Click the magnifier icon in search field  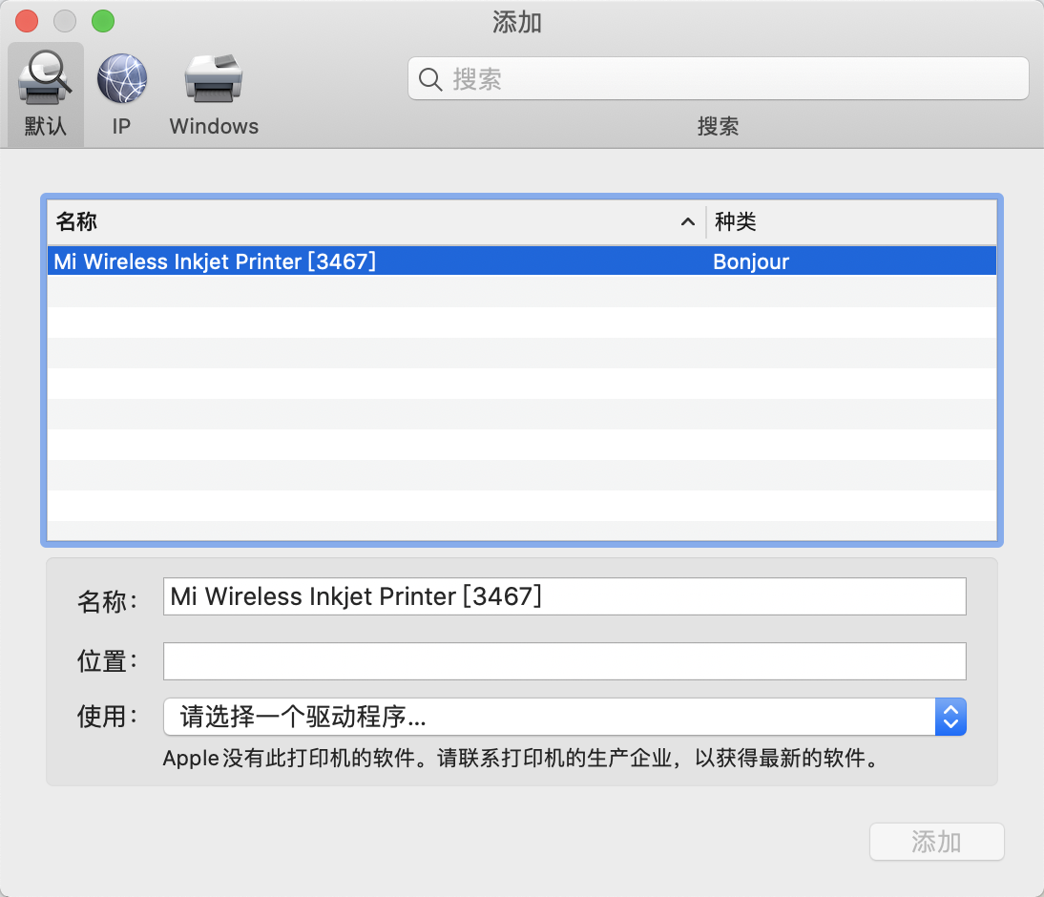pyautogui.click(x=430, y=79)
